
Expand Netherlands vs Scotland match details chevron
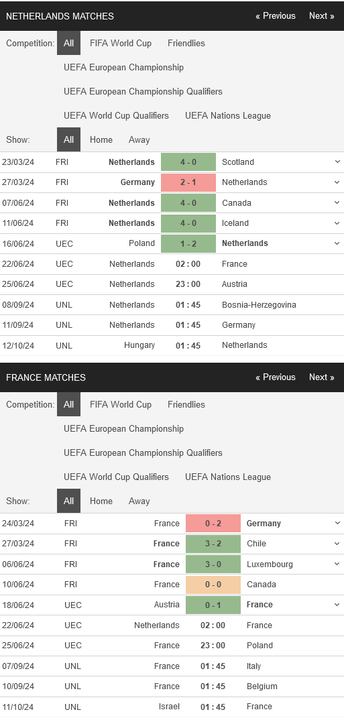coord(337,162)
